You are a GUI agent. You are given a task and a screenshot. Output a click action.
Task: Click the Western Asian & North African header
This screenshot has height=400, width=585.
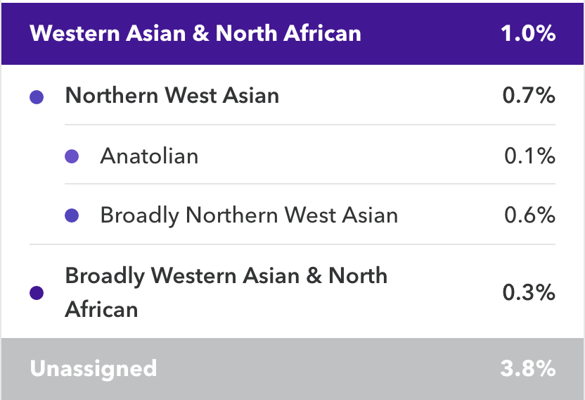(x=195, y=33)
